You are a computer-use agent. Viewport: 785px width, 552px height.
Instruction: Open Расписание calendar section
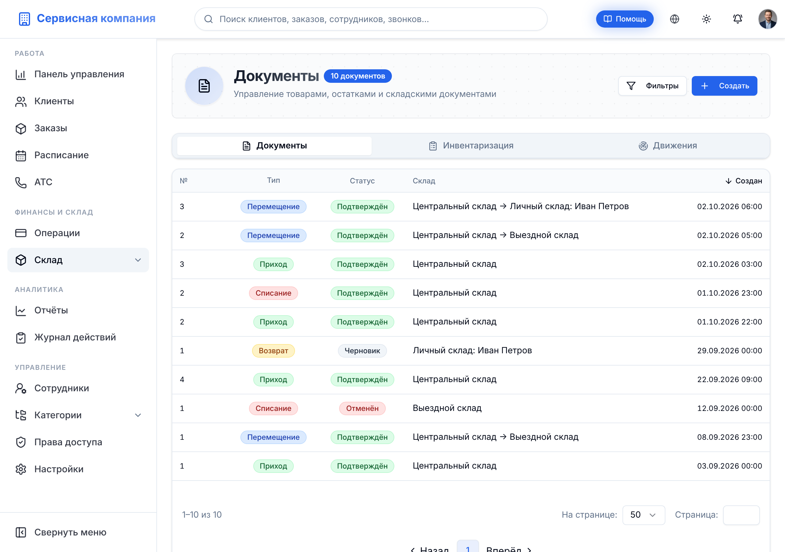click(x=78, y=155)
